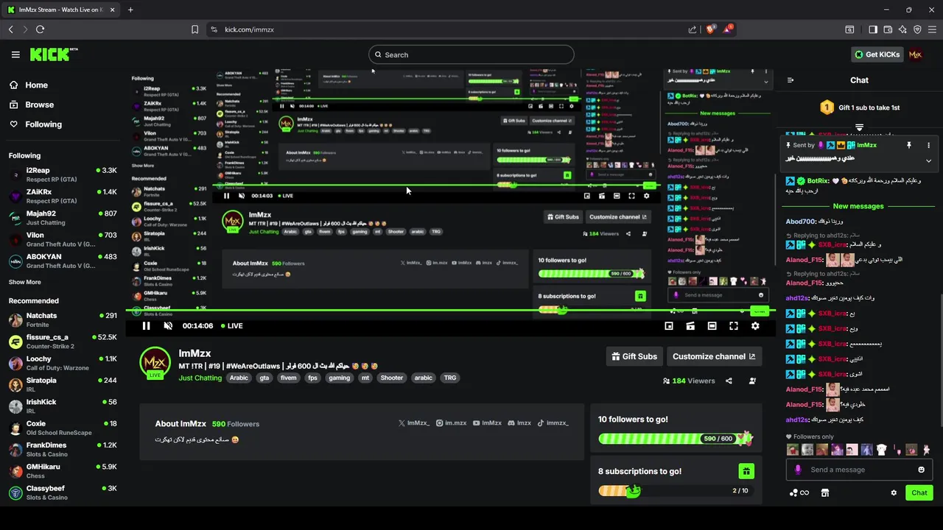Collapse the pinned message chevron
Viewport: 943px width, 530px height.
[928, 160]
